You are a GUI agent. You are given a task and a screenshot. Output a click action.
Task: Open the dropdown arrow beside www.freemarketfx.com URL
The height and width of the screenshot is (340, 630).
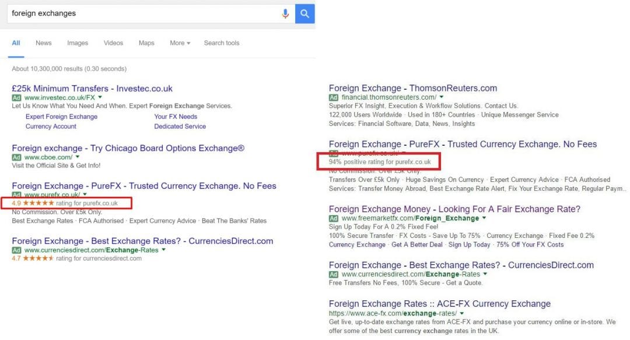click(x=484, y=218)
